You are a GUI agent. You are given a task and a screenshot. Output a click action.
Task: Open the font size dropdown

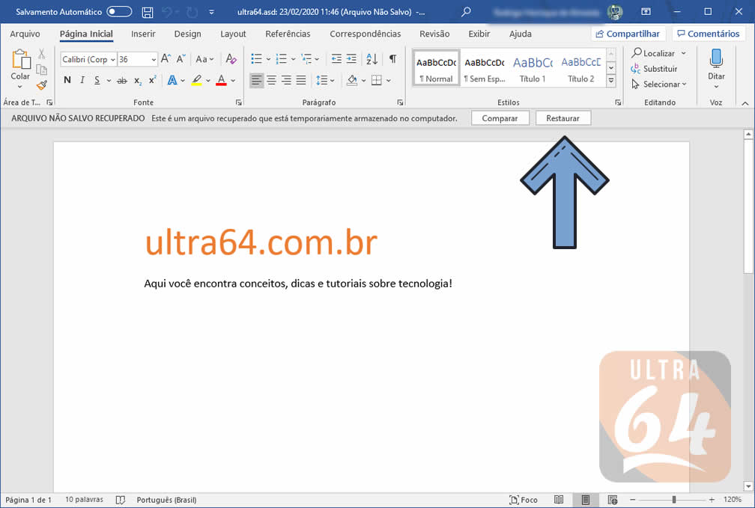coord(153,59)
